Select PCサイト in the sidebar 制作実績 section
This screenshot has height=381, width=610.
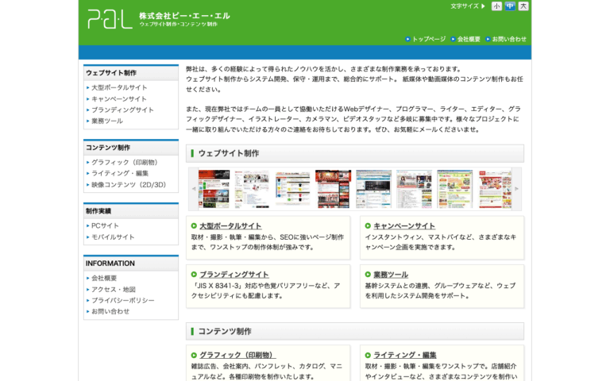pyautogui.click(x=105, y=226)
